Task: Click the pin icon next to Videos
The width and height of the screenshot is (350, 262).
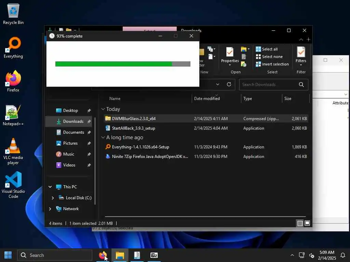Action: coord(89,165)
